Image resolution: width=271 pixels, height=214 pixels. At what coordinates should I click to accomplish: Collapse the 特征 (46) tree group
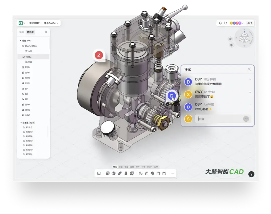[21, 41]
